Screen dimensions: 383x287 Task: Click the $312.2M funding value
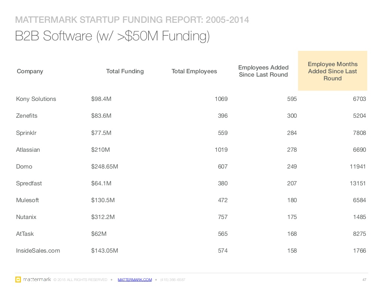coord(103,217)
